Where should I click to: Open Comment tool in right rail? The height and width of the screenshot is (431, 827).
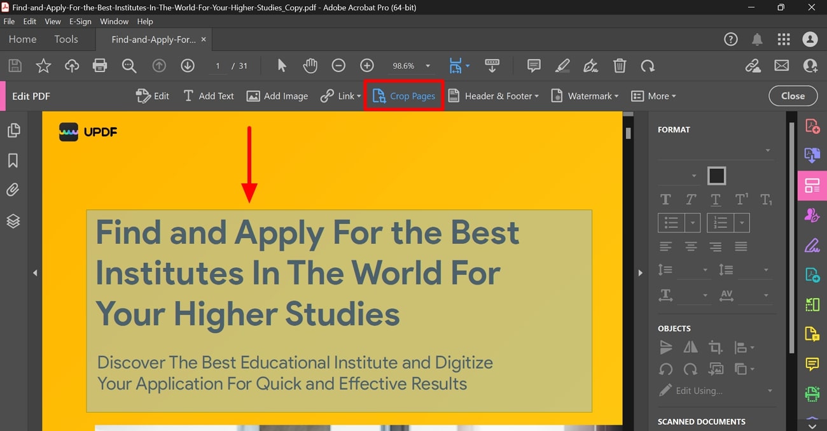click(x=812, y=364)
